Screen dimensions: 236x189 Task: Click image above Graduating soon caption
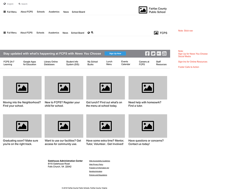22,126
